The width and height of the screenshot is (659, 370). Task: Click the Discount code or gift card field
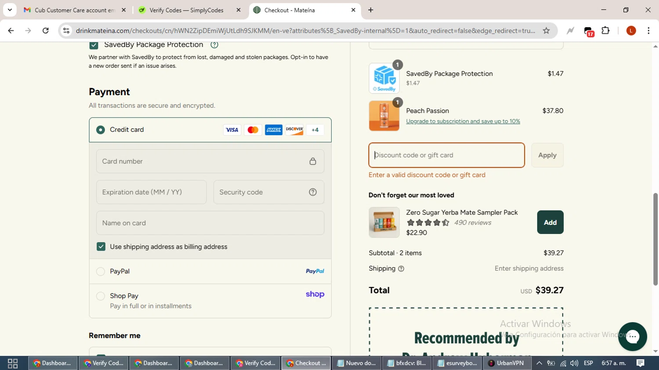pos(447,155)
